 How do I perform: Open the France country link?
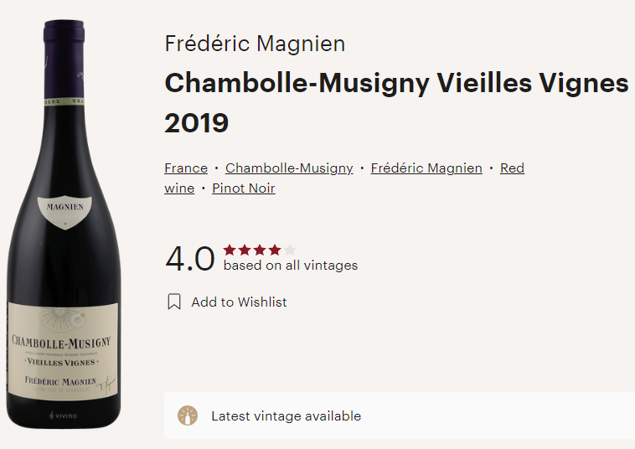pos(186,168)
